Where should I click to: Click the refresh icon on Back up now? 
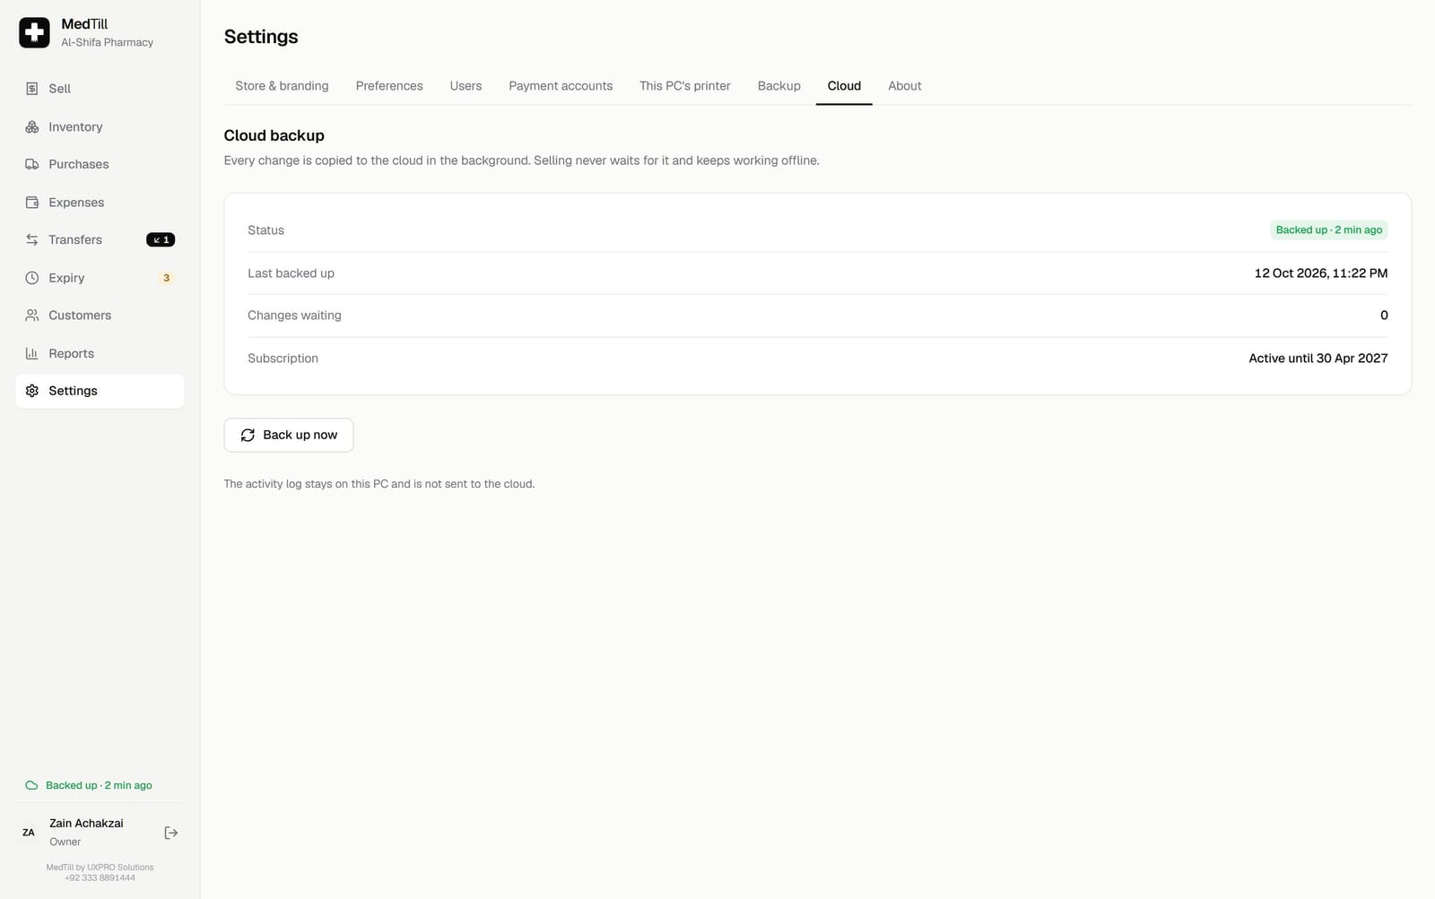248,436
